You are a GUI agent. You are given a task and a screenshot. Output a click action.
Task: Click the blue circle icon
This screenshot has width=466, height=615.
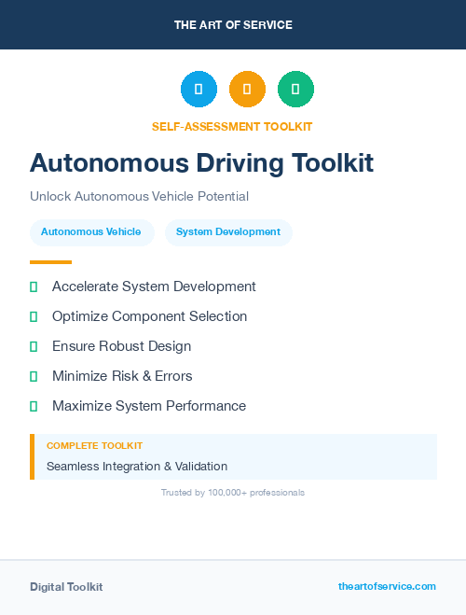199,89
